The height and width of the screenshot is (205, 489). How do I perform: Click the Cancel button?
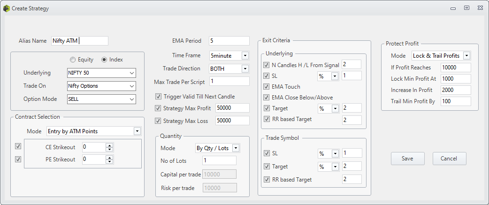click(449, 159)
